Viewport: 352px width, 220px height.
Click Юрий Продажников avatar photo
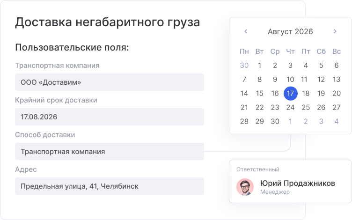(x=245, y=187)
